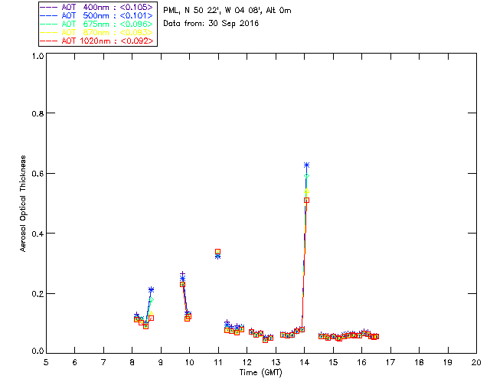Click the PML station location text
This screenshot has height=392, width=490.
click(227, 11)
